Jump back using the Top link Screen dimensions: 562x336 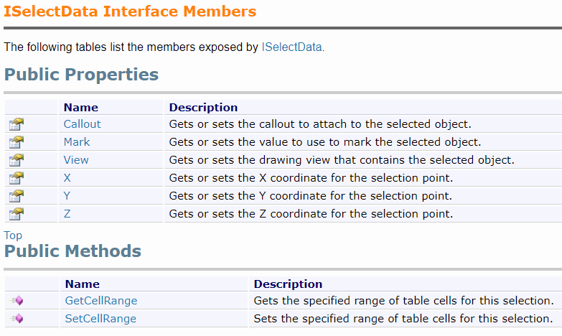click(13, 235)
